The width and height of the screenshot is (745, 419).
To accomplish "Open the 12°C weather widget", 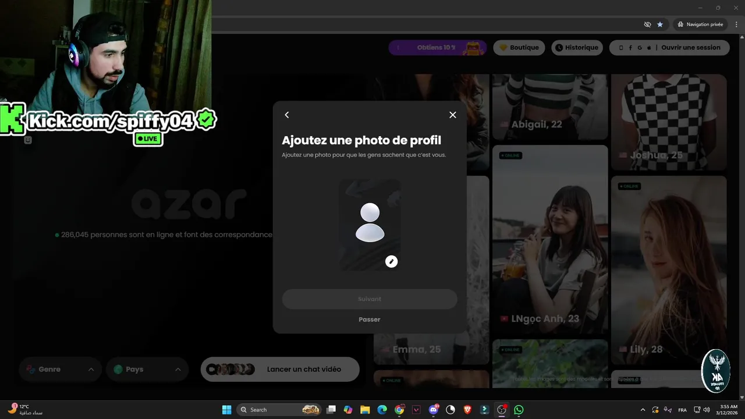I will pos(26,410).
